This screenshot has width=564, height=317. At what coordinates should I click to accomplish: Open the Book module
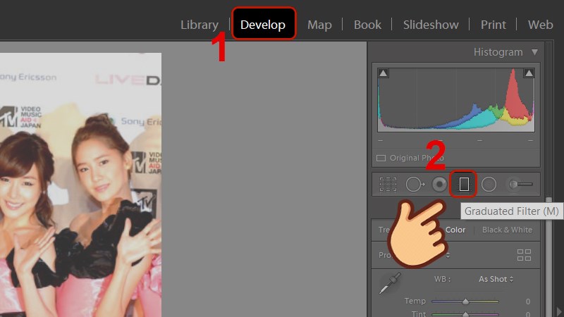point(367,25)
